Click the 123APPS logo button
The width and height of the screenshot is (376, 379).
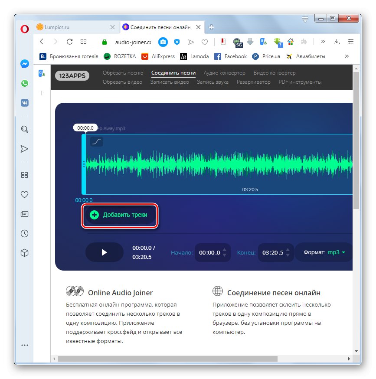[72, 75]
